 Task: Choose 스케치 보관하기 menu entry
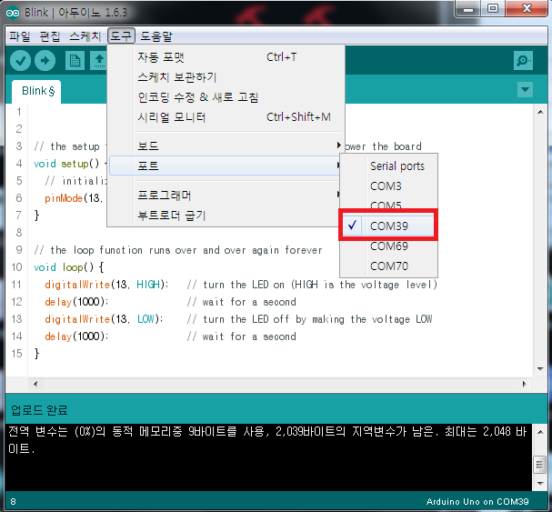tap(226, 77)
